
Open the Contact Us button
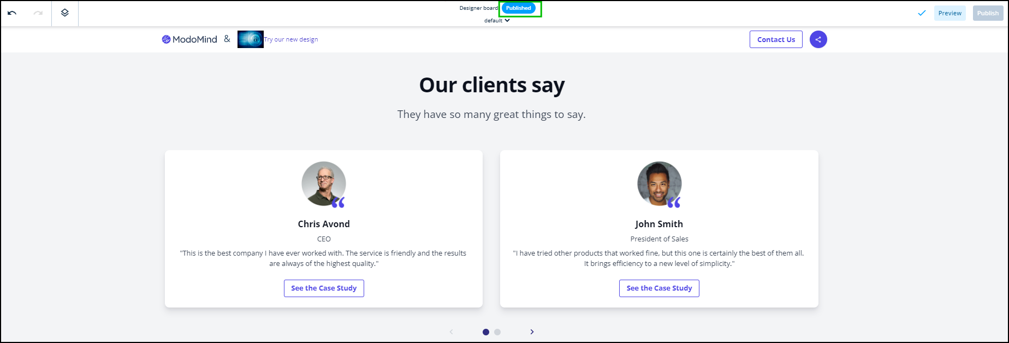pyautogui.click(x=776, y=39)
